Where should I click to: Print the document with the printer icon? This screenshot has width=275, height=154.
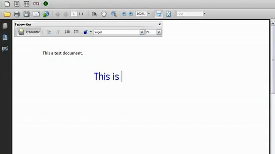pos(17,14)
